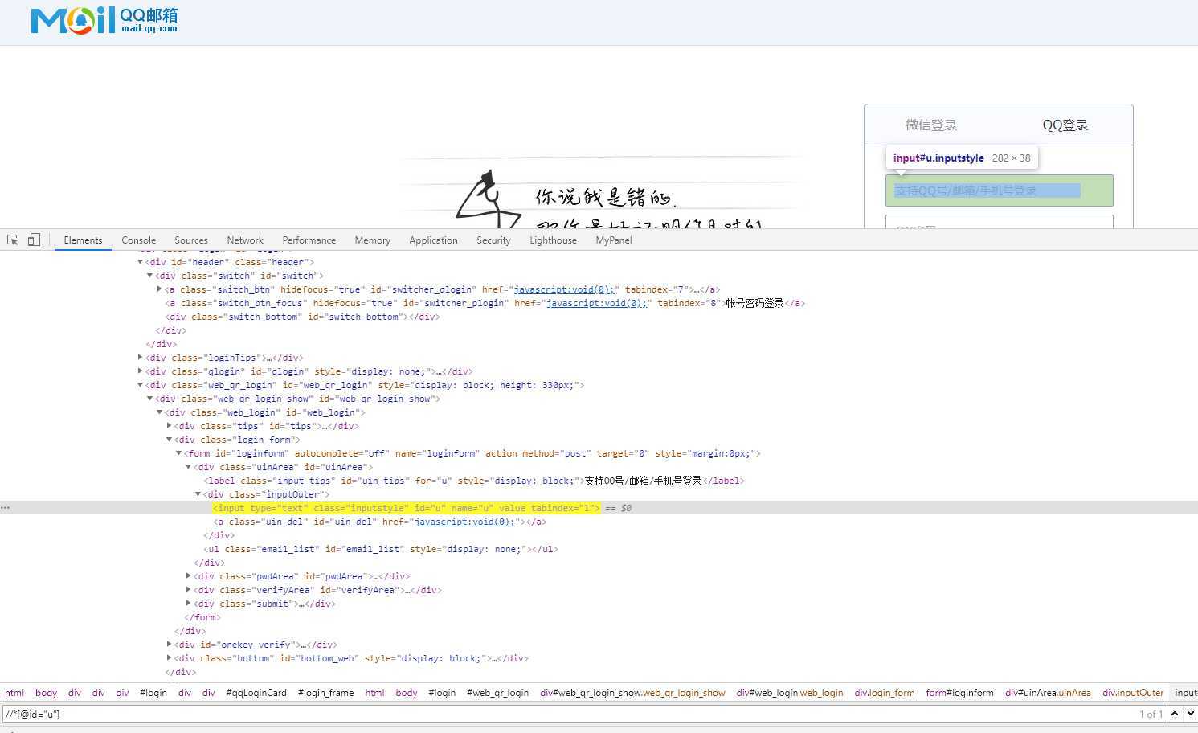The width and height of the screenshot is (1198, 733).
Task: Go to next search result arrow
Action: [1191, 714]
